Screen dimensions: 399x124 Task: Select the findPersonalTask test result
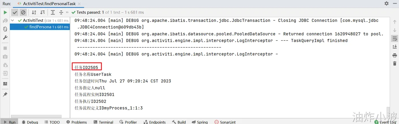pyautogui.click(x=40, y=27)
